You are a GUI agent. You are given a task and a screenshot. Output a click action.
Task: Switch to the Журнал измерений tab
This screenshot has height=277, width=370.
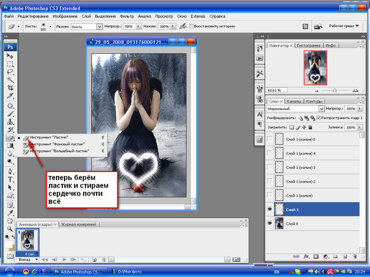click(x=79, y=224)
